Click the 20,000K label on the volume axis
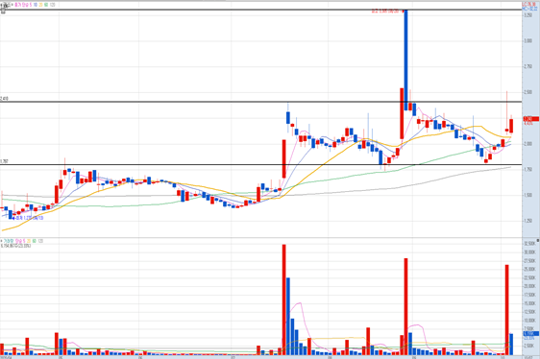 click(x=529, y=286)
